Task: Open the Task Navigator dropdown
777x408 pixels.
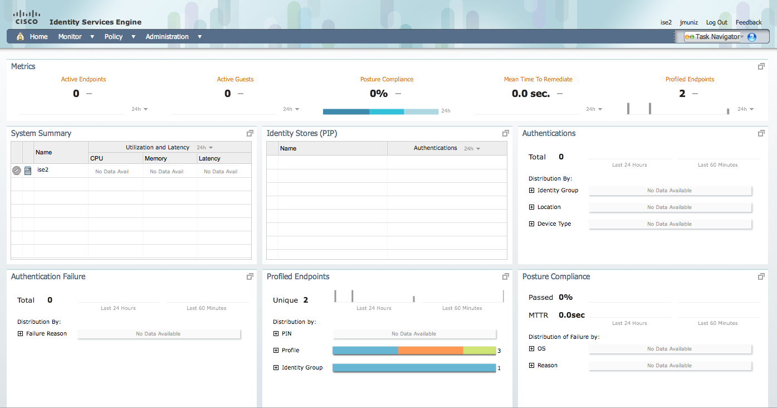Action: (x=715, y=37)
